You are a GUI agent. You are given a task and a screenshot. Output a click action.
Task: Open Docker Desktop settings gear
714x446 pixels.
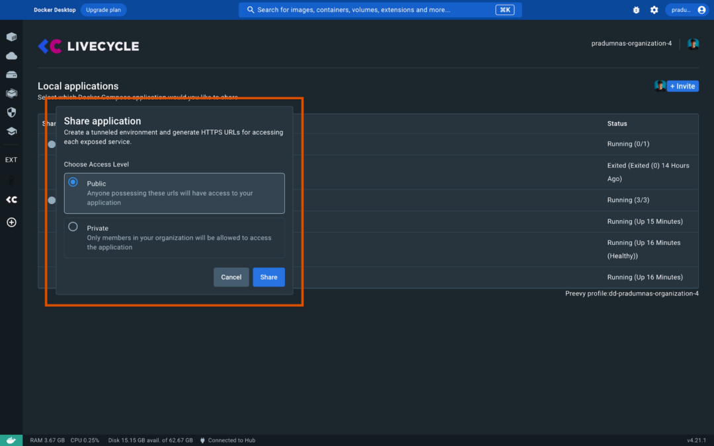[x=654, y=9]
